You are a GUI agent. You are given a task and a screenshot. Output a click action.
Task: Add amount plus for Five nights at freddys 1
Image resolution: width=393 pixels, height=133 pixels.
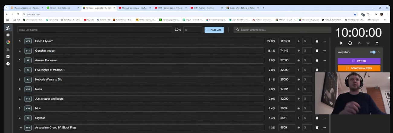pyautogui.click(x=299, y=70)
